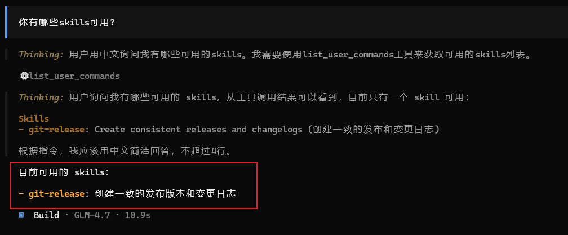Click git-release in the final answer
568x235 pixels.
tap(56, 194)
